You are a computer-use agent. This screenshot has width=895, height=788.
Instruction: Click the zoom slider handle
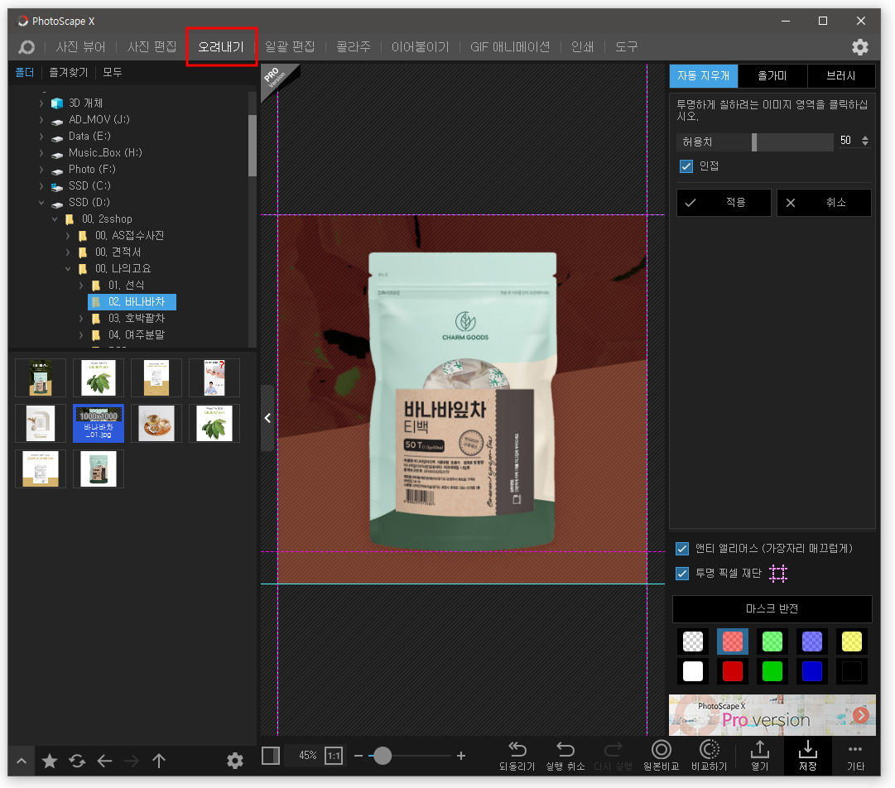[x=383, y=756]
